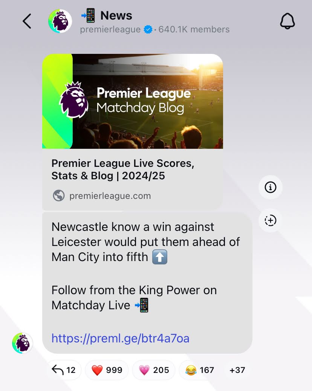View the 640.1K members list
This screenshot has height=391, width=312.
194,29
